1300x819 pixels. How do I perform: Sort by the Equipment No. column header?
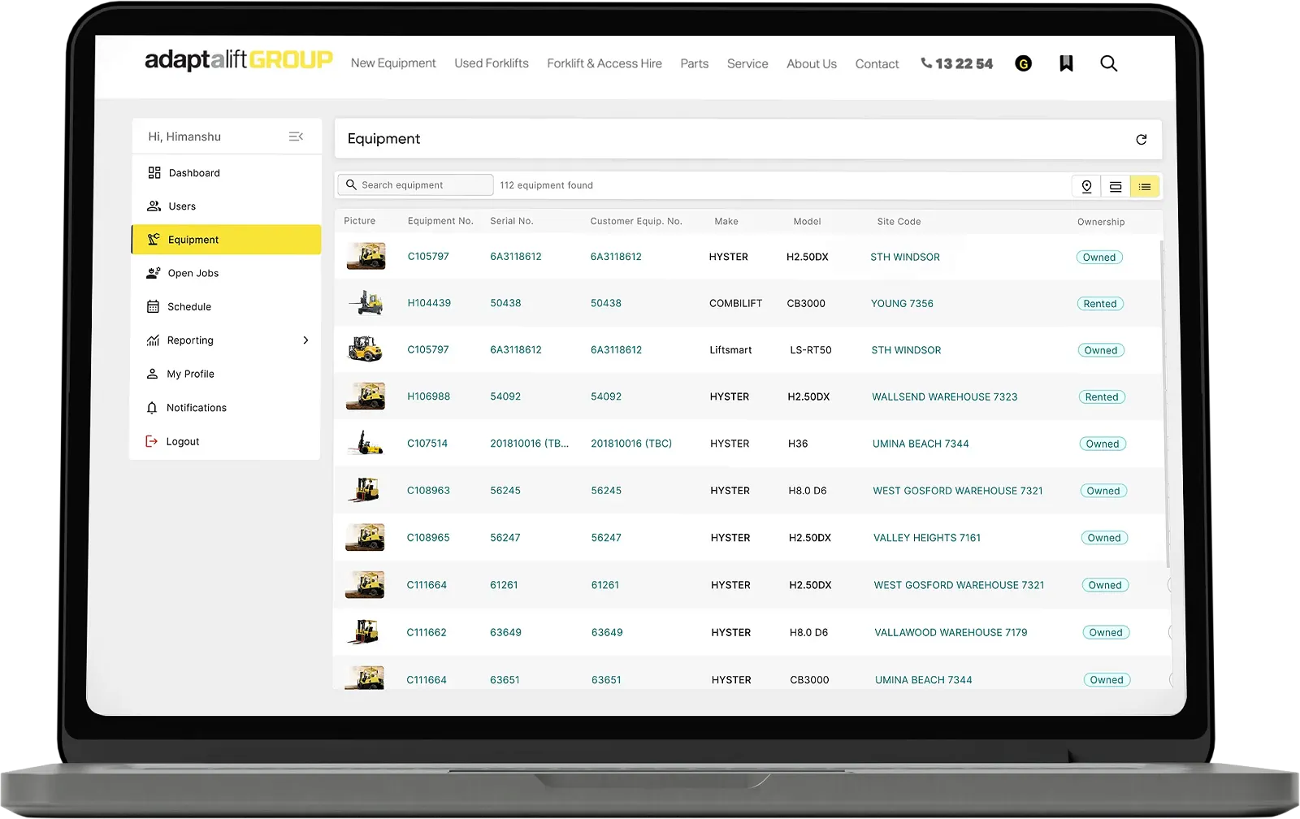(x=440, y=221)
